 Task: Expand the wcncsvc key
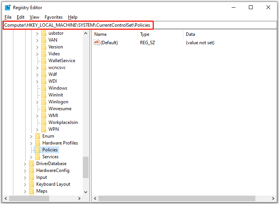(37, 68)
